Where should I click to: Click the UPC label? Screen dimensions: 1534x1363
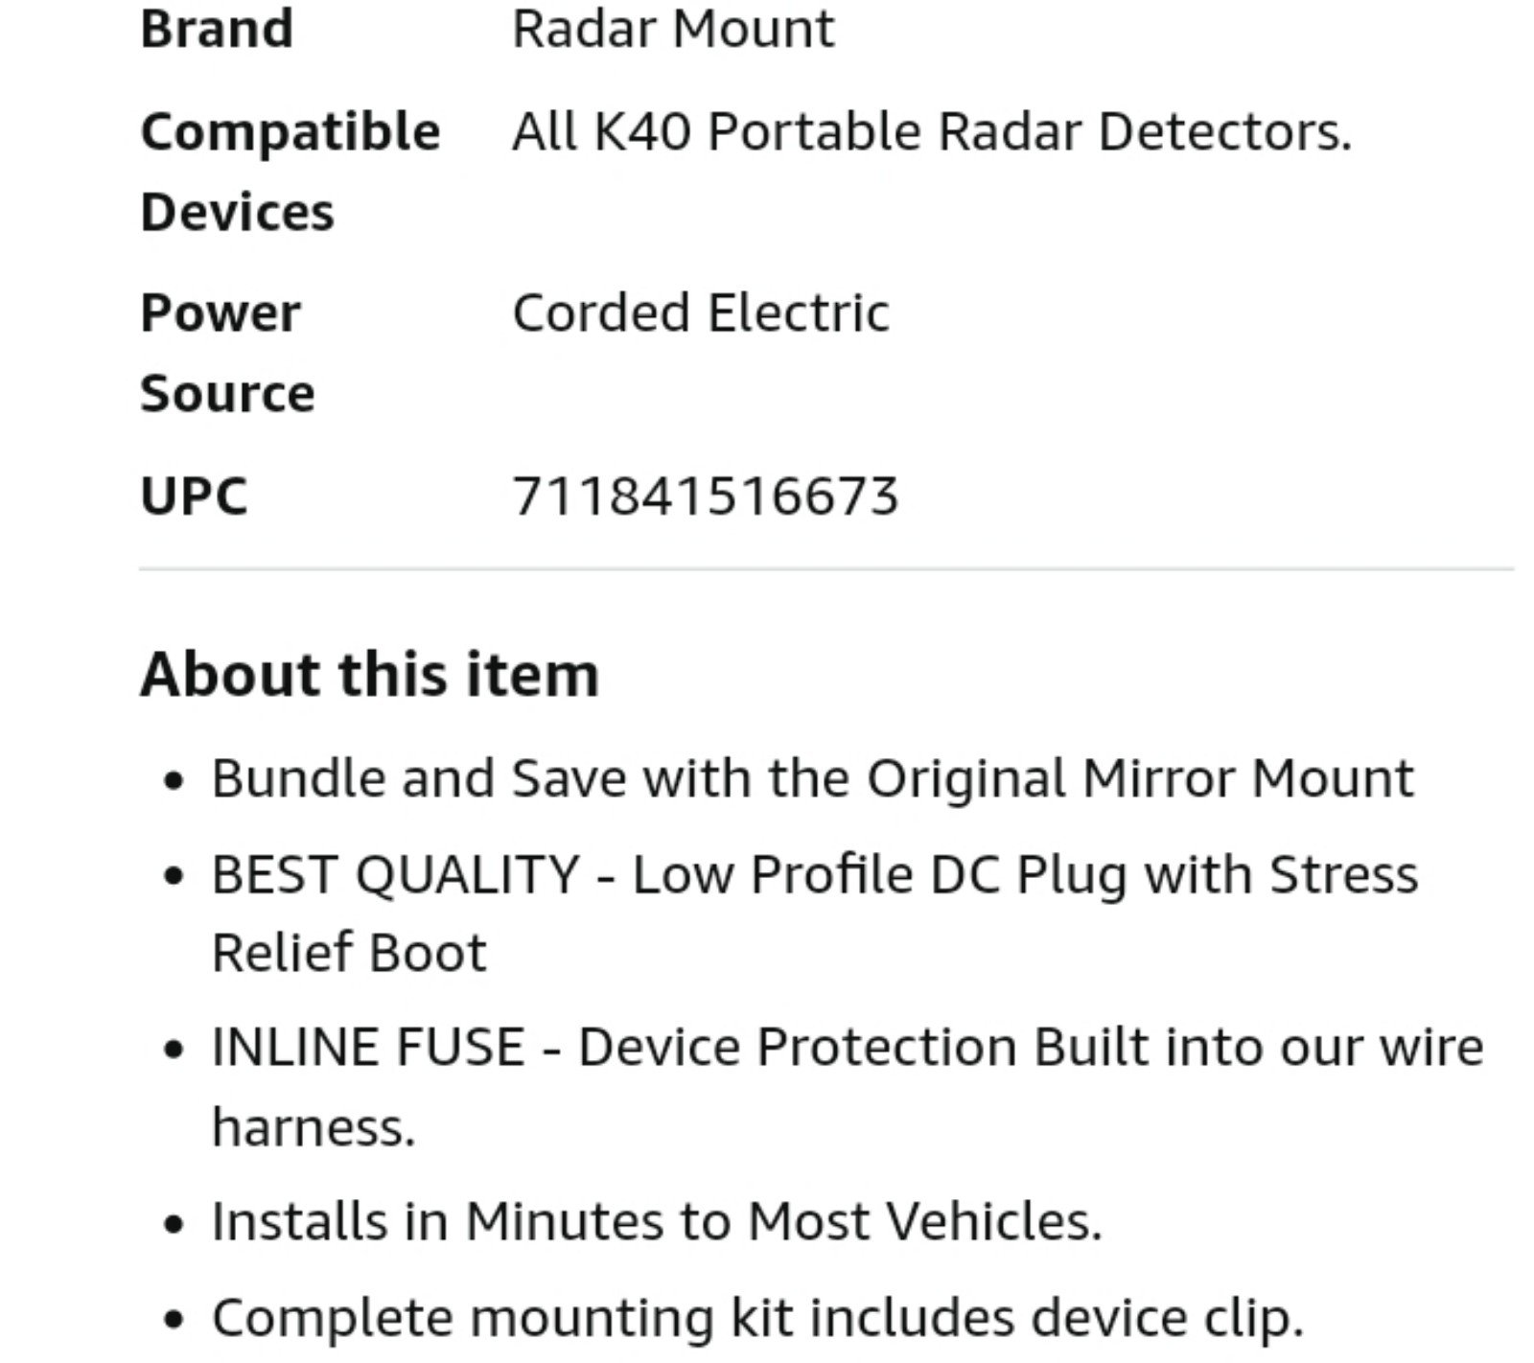[194, 497]
